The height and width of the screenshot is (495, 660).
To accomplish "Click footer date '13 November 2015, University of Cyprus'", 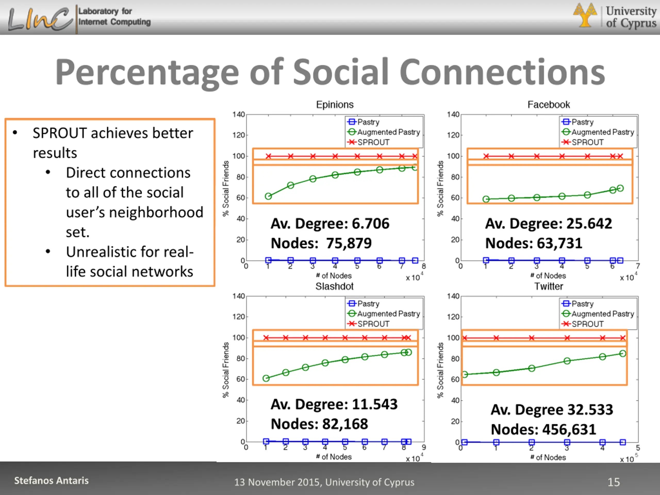I will (324, 482).
